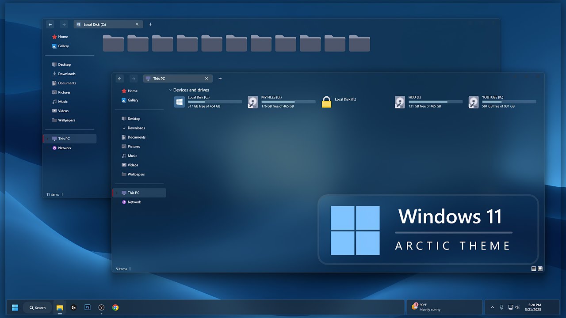Image resolution: width=566 pixels, height=318 pixels.
Task: Switch to details view in This PC window
Action: (x=534, y=269)
